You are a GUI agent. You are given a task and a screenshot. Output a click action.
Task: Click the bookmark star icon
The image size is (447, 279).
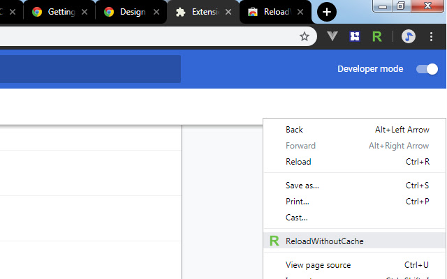click(x=305, y=36)
